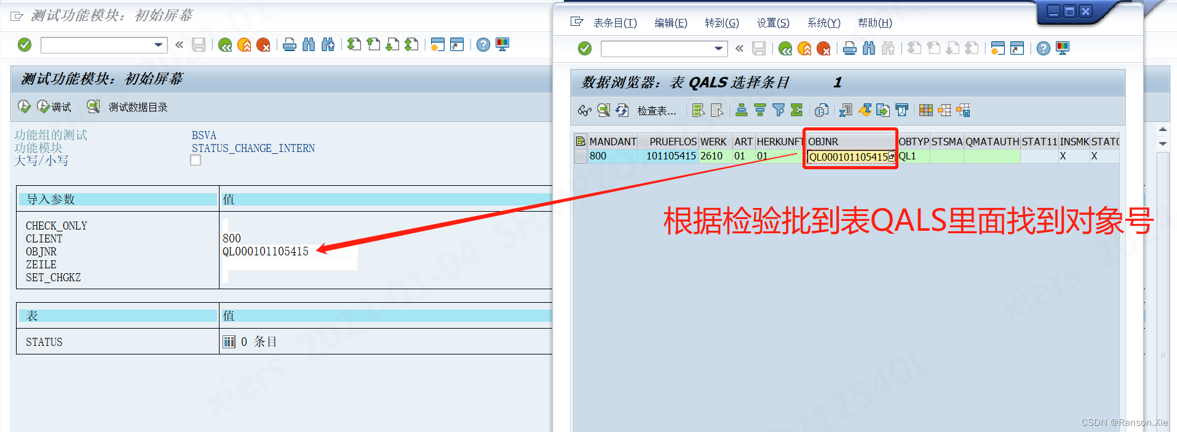Click the find binoculars icon in the left toolbar
Screen dimensions: 1177x432
309,45
